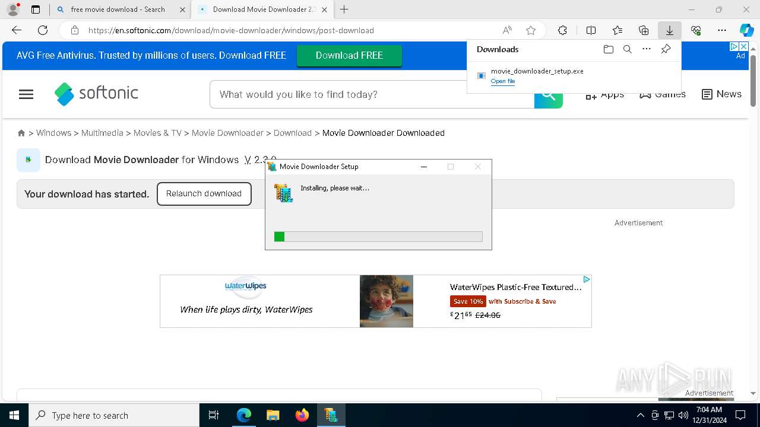
Task: Open the downloads folder icon
Action: click(608, 49)
